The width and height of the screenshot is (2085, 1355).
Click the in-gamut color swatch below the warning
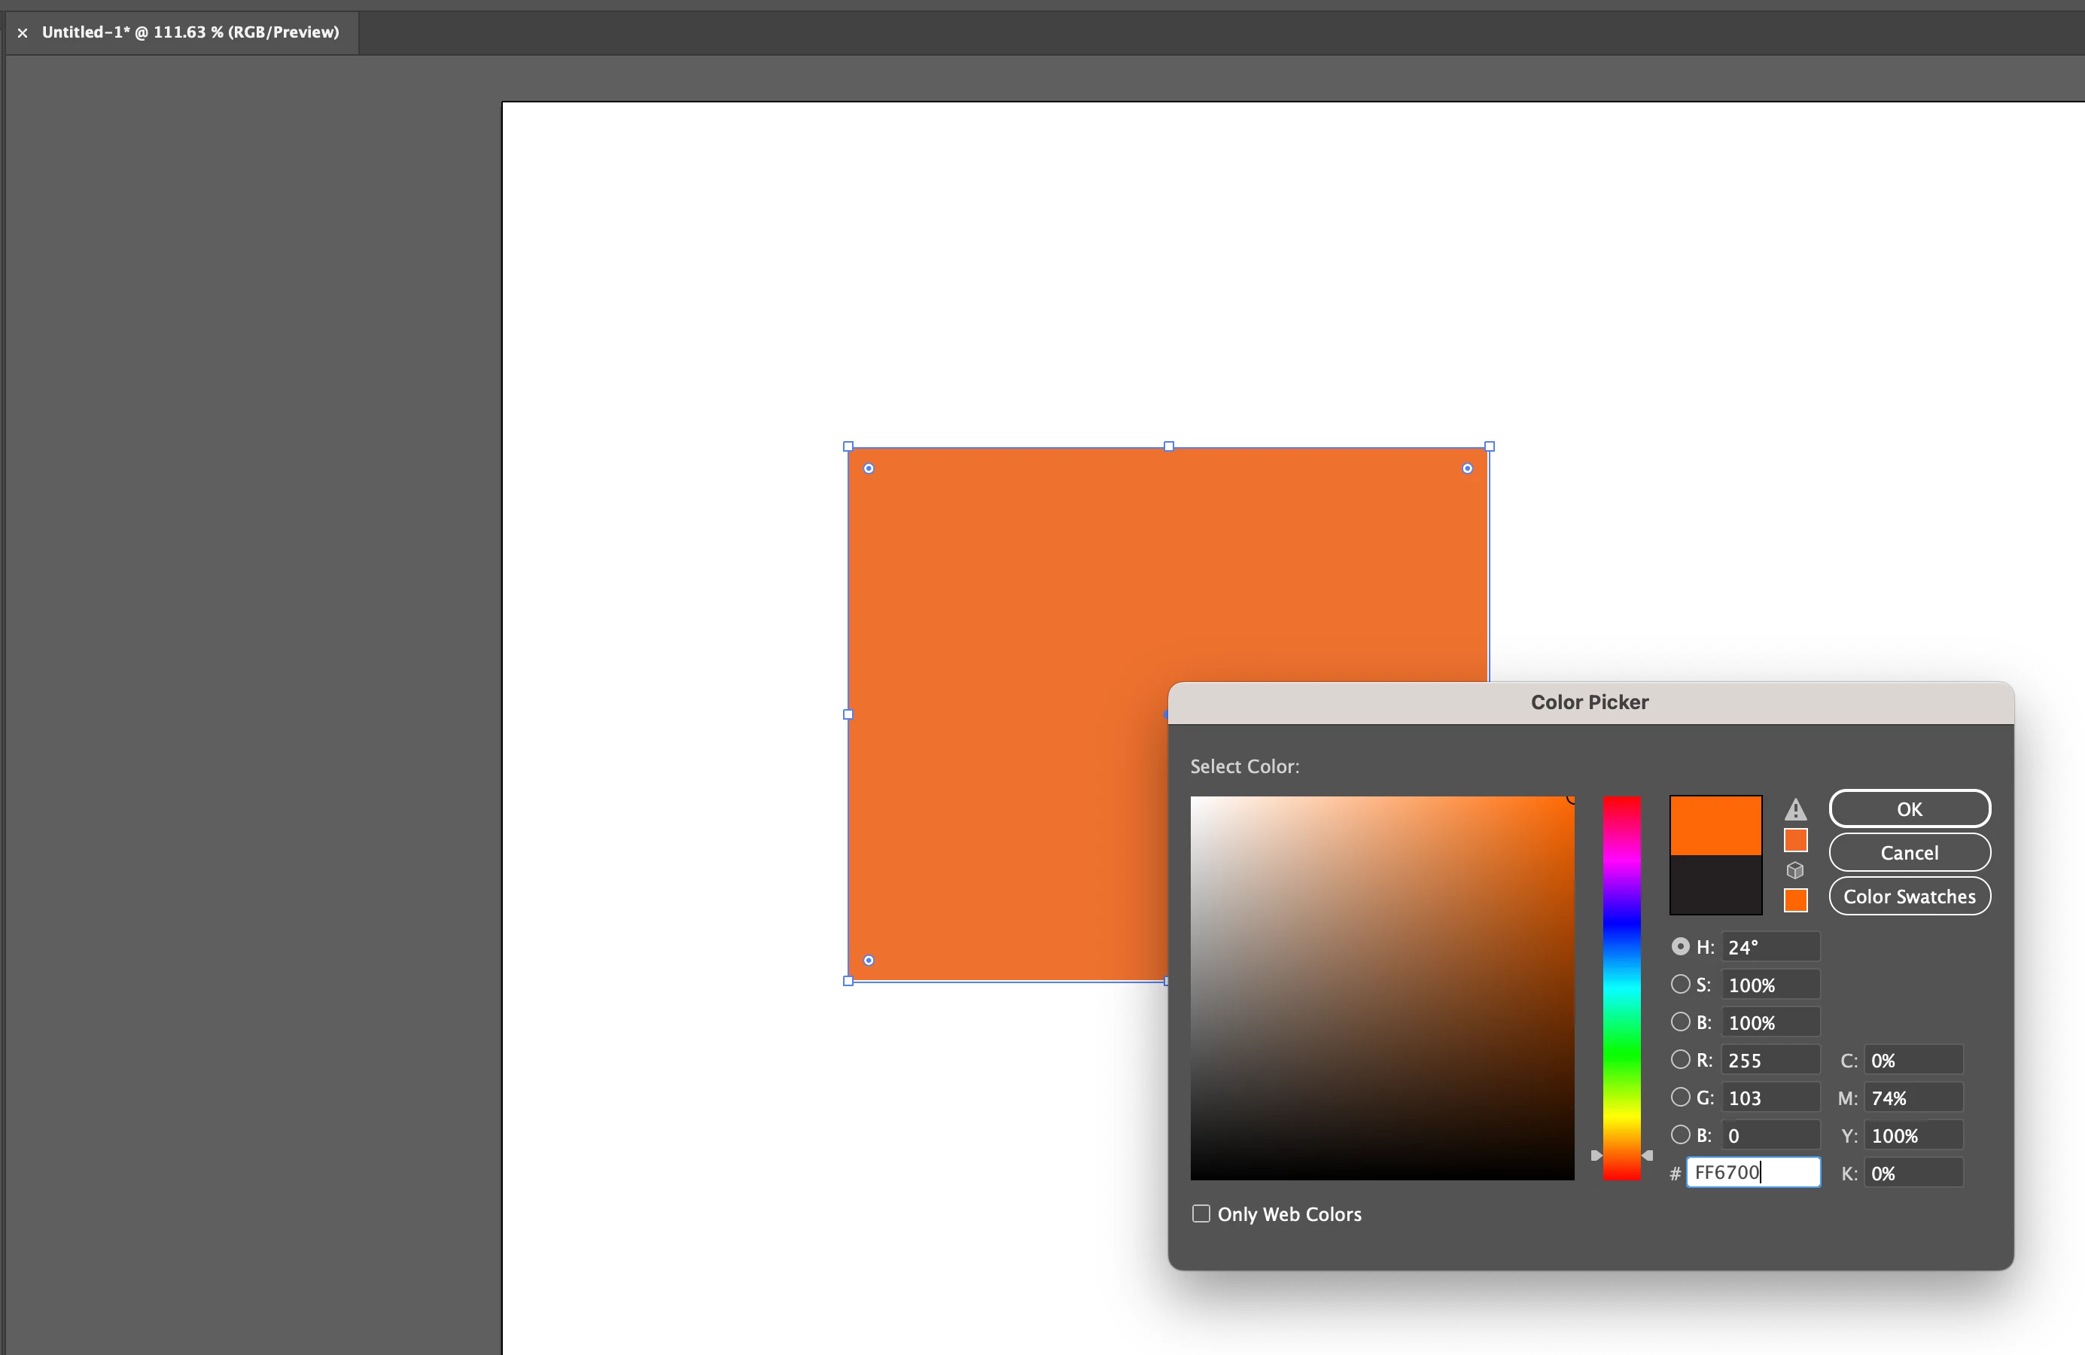1795,841
